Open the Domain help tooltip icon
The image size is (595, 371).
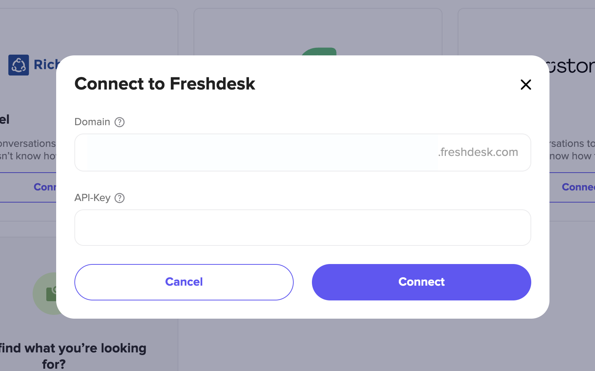pos(120,122)
